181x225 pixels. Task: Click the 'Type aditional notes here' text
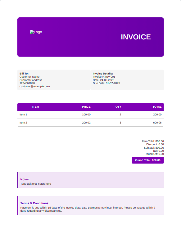[x=36, y=184]
